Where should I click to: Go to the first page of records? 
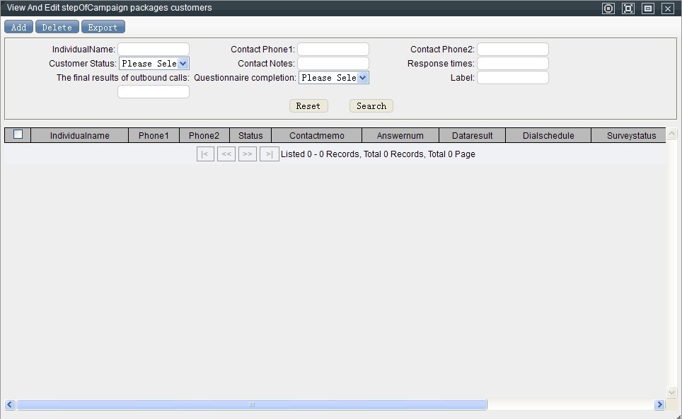tap(205, 154)
